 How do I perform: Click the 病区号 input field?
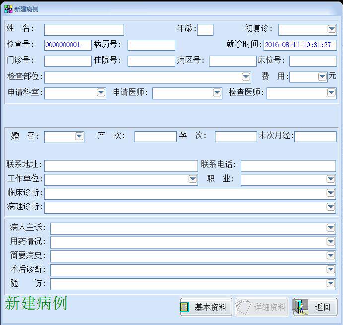click(233, 61)
